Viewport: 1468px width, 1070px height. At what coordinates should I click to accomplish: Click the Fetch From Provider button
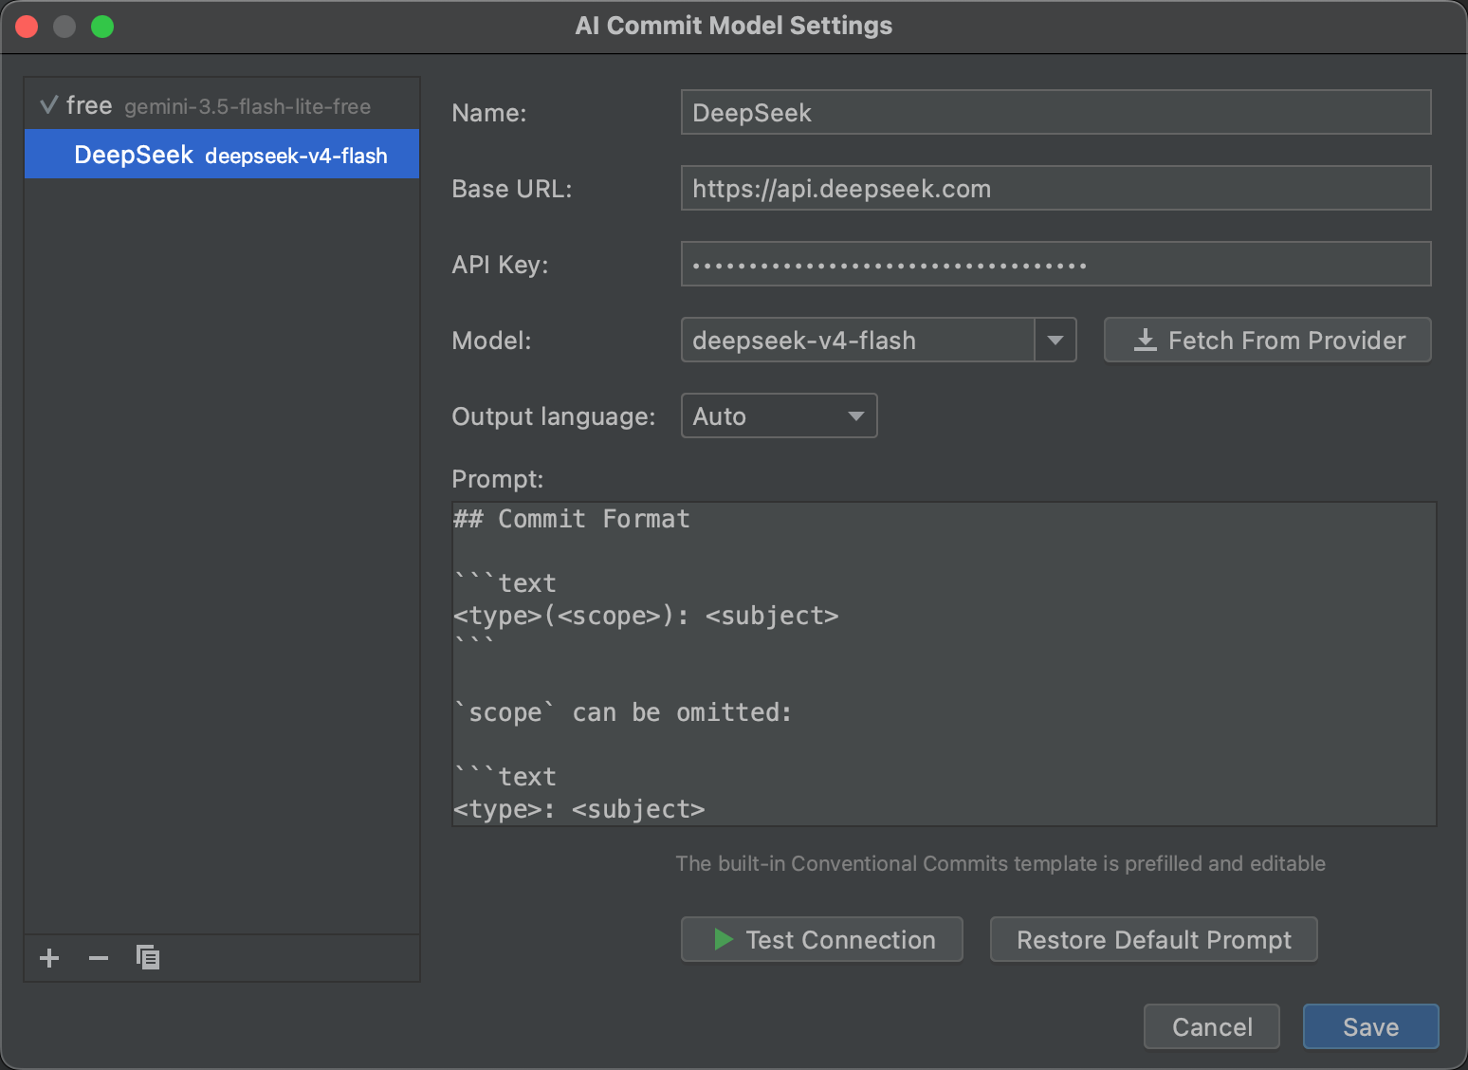pyautogui.click(x=1268, y=340)
